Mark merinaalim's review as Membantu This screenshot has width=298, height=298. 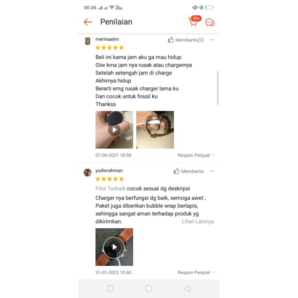[186, 40]
